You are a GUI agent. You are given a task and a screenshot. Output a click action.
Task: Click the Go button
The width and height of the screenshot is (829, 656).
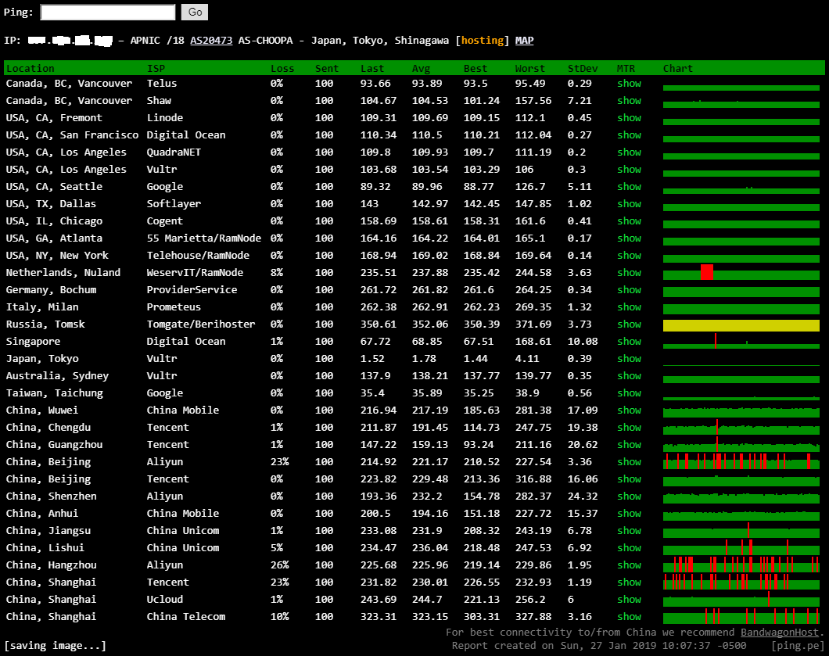click(x=195, y=13)
